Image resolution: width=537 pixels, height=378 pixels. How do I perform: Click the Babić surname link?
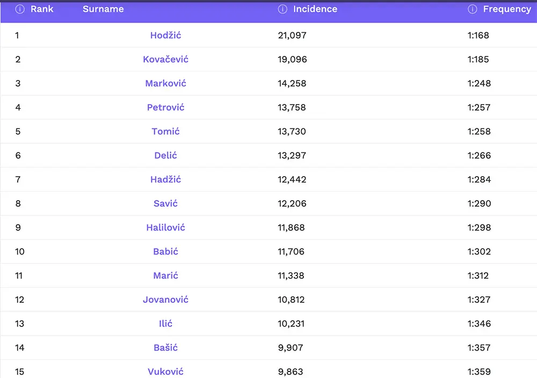165,251
